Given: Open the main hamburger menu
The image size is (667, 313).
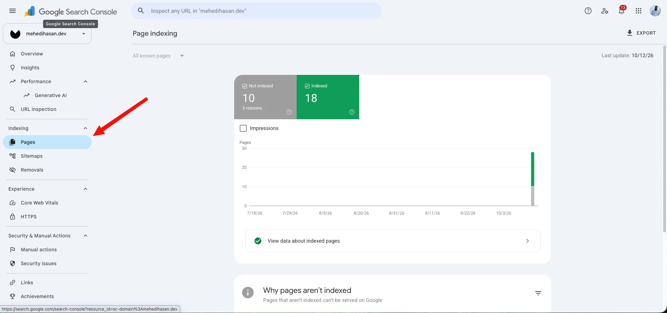Looking at the screenshot, I should [x=13, y=11].
